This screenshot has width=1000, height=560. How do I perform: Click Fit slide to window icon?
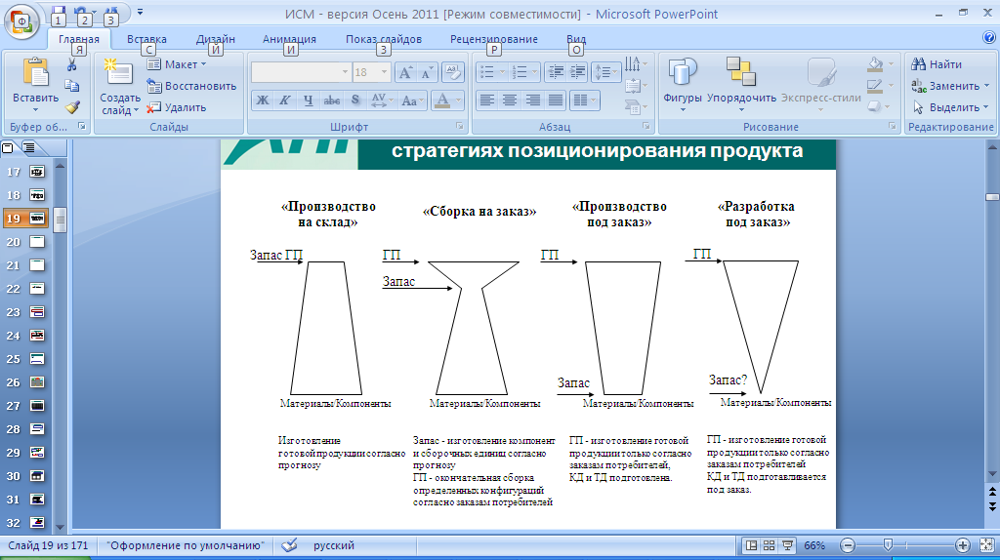(986, 545)
